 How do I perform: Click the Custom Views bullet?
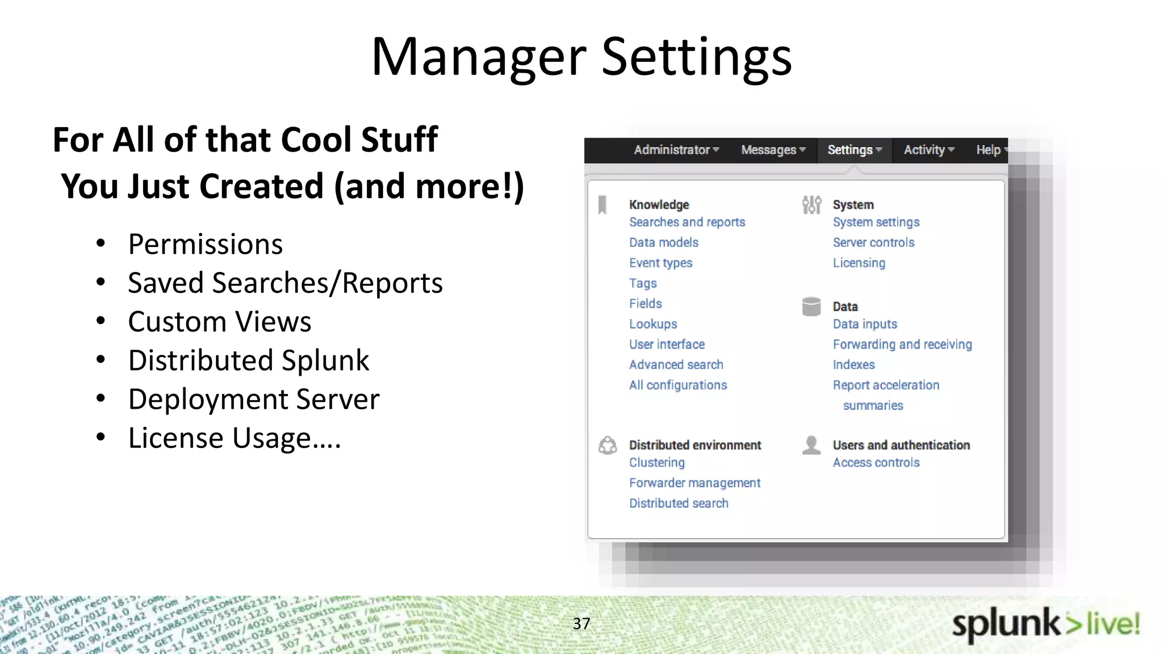tap(220, 322)
